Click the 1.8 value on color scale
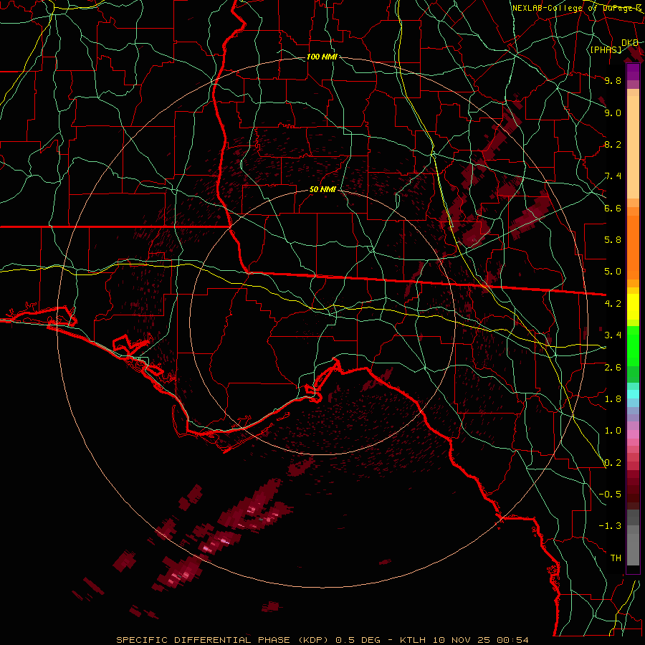 613,398
